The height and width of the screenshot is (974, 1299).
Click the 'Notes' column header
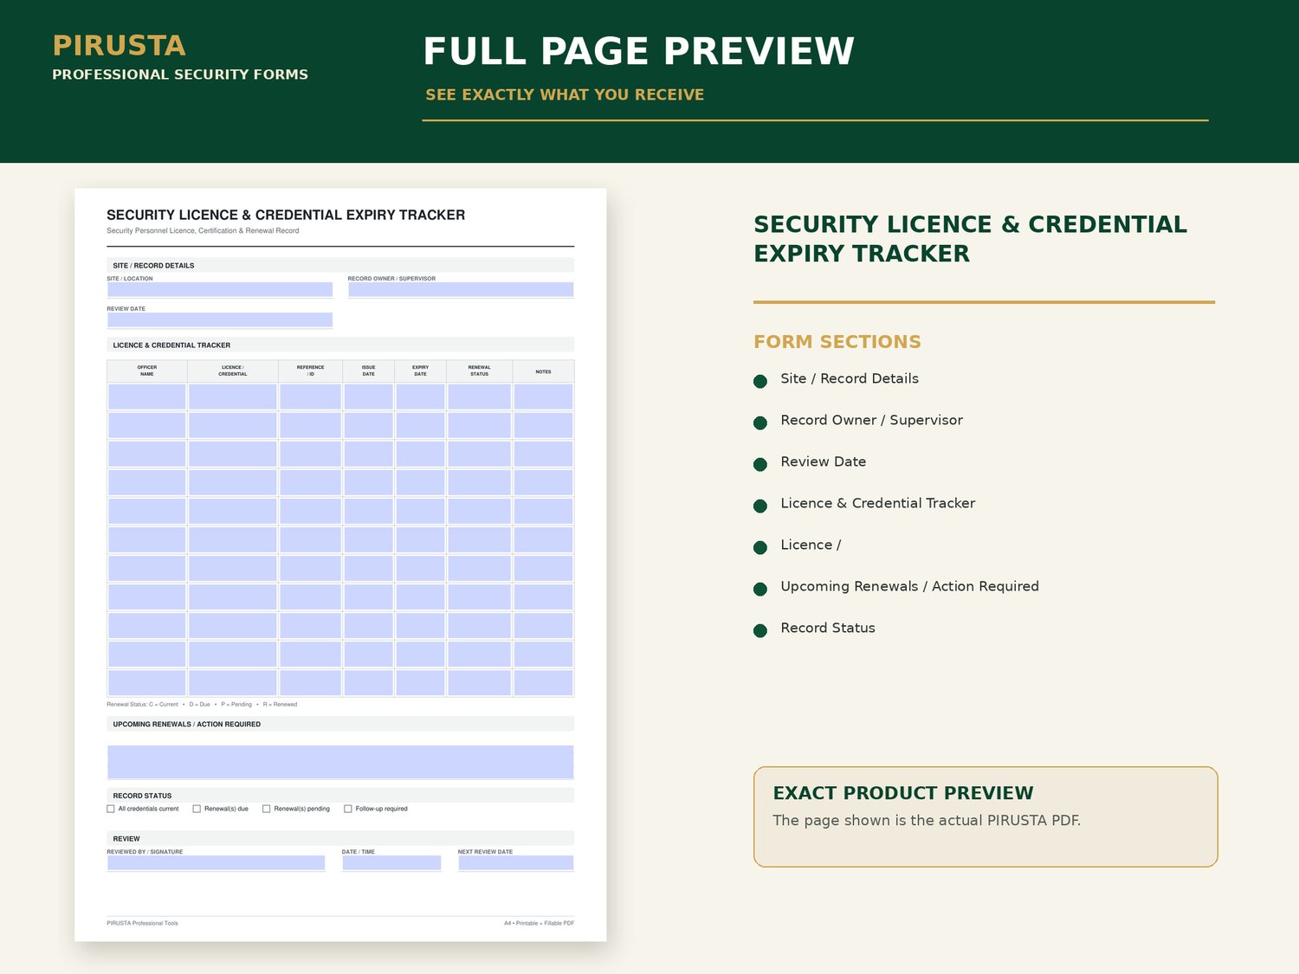pos(543,371)
